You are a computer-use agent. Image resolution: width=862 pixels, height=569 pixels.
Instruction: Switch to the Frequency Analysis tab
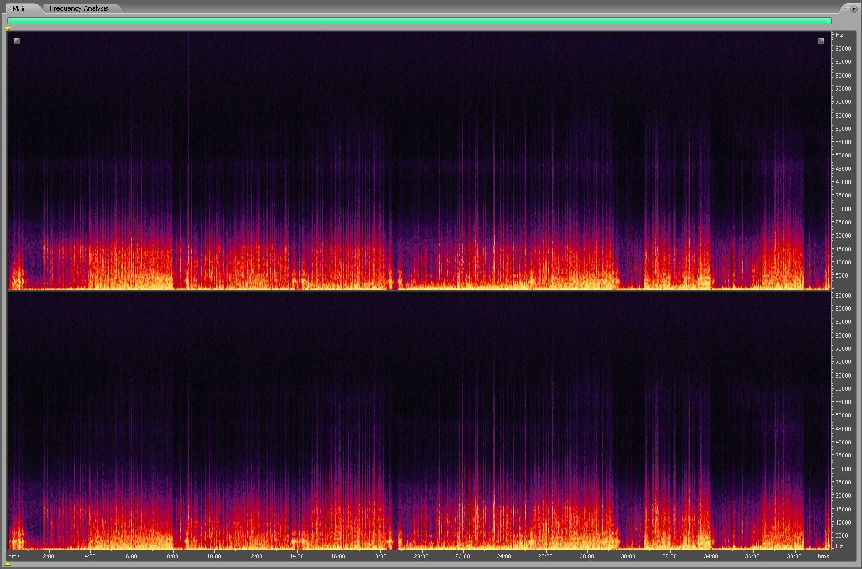[x=78, y=9]
